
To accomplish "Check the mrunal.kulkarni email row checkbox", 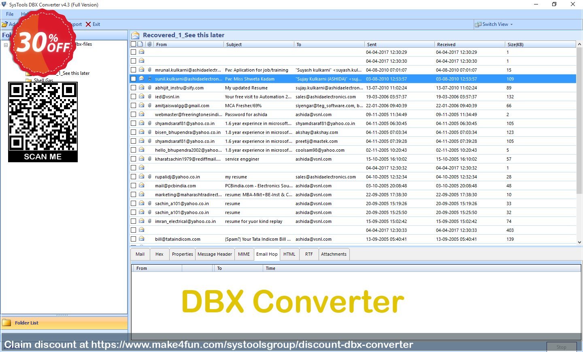I will pos(133,70).
